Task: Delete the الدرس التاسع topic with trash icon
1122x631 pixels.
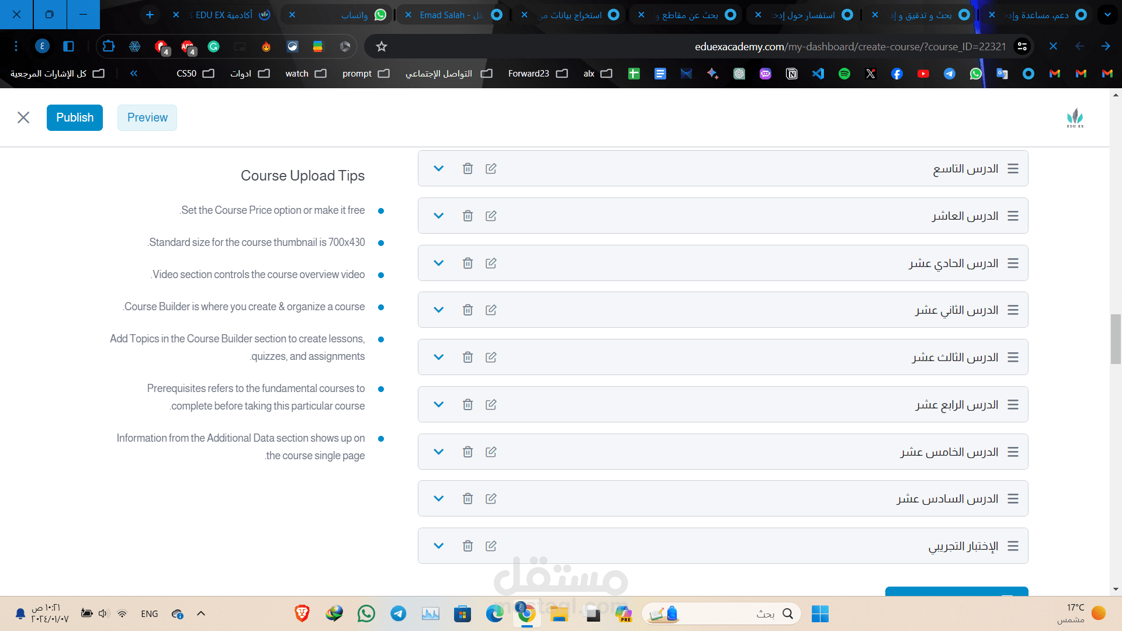Action: [x=467, y=169]
